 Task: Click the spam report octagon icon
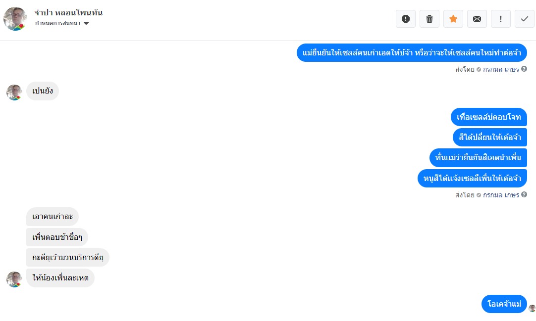[405, 19]
